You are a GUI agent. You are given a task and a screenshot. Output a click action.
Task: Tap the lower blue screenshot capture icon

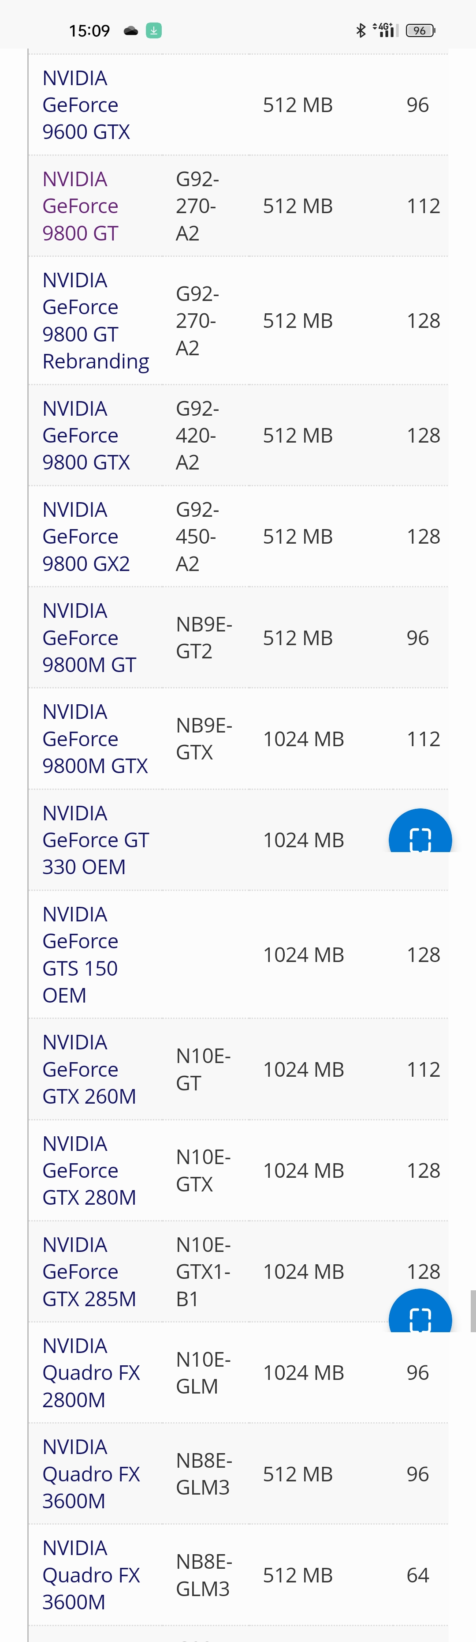[x=420, y=1314]
